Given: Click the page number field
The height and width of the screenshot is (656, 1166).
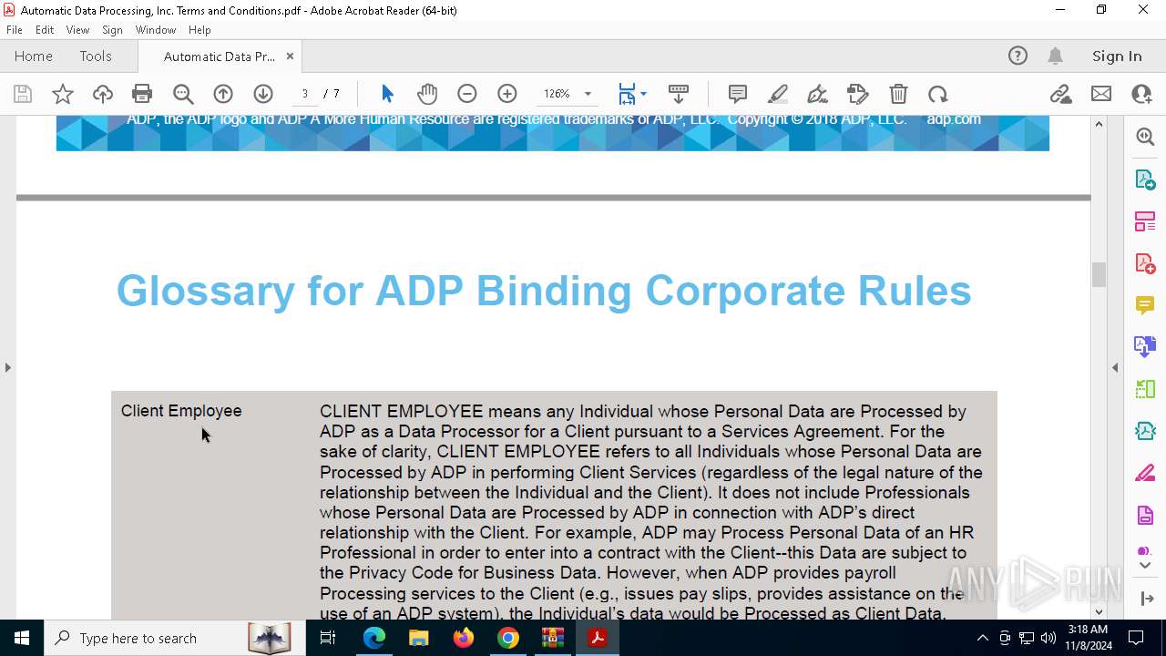Looking at the screenshot, I should [305, 94].
